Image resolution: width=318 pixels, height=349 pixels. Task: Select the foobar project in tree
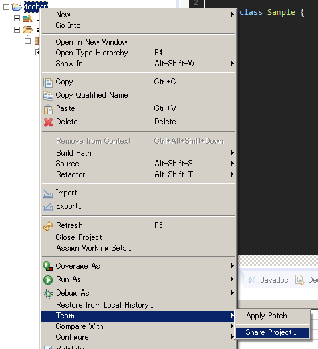tap(35, 7)
